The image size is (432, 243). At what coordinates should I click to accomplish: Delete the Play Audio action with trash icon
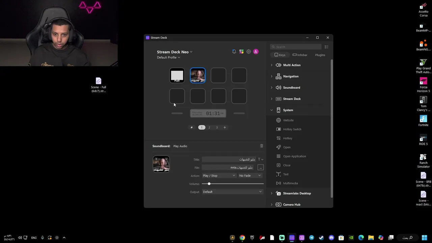coord(262,146)
